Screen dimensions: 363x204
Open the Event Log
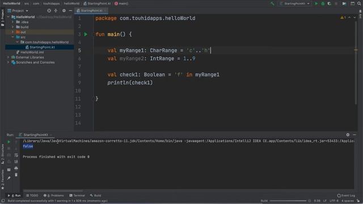click(346, 195)
